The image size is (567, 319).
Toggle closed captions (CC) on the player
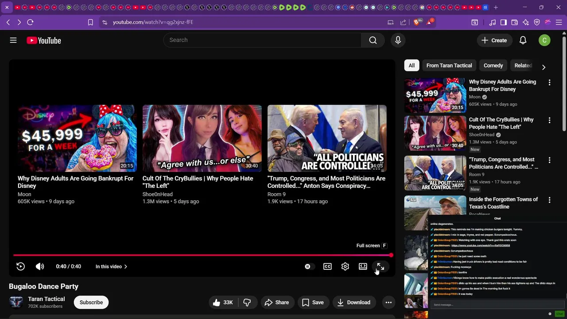tap(327, 266)
